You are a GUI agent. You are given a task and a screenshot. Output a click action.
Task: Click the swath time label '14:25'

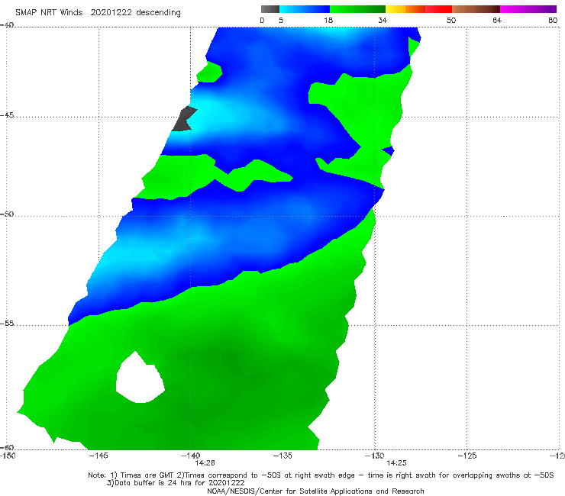(396, 463)
